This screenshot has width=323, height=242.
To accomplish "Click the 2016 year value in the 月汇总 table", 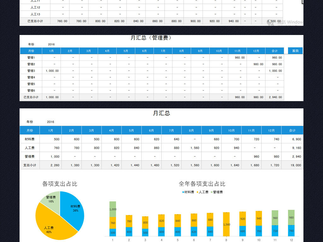I will (x=50, y=122).
